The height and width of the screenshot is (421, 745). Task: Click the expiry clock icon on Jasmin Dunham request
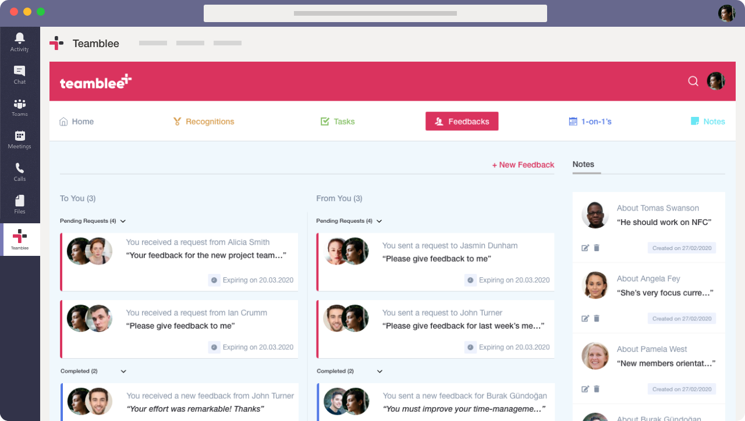470,280
